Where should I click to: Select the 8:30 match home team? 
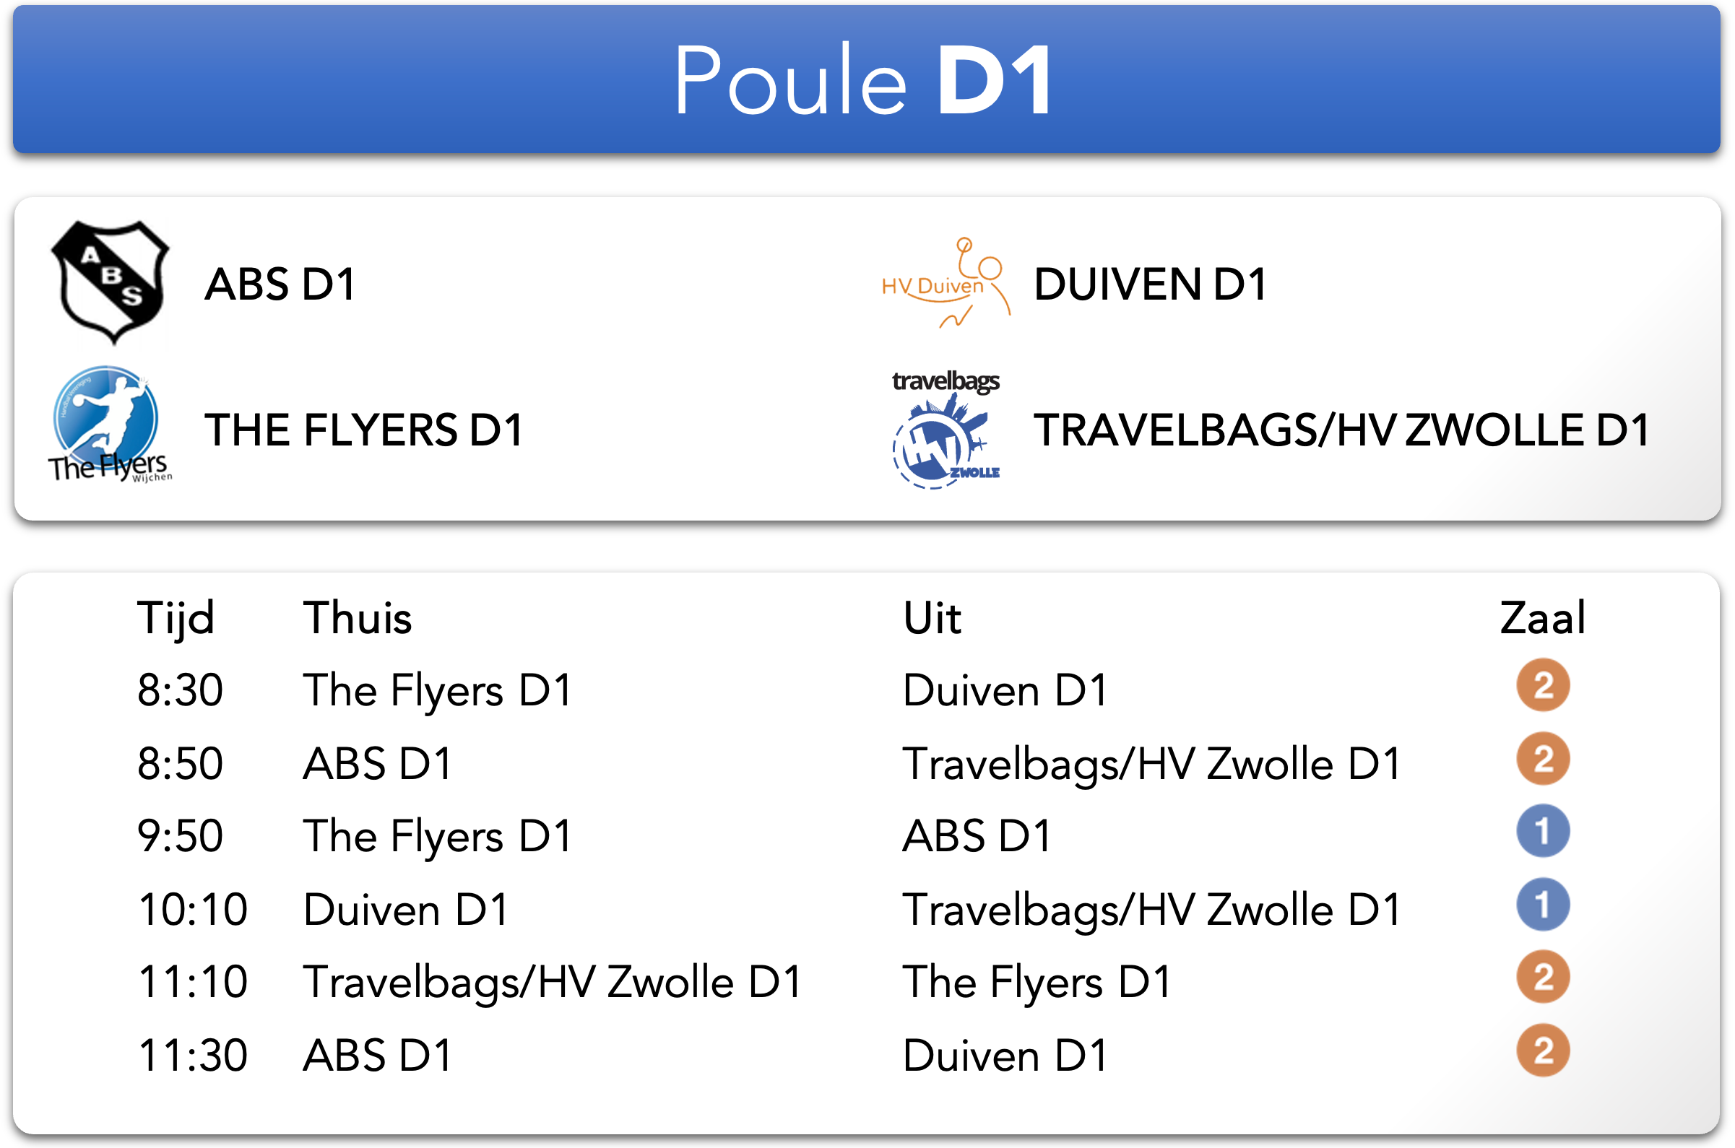pyautogui.click(x=437, y=690)
